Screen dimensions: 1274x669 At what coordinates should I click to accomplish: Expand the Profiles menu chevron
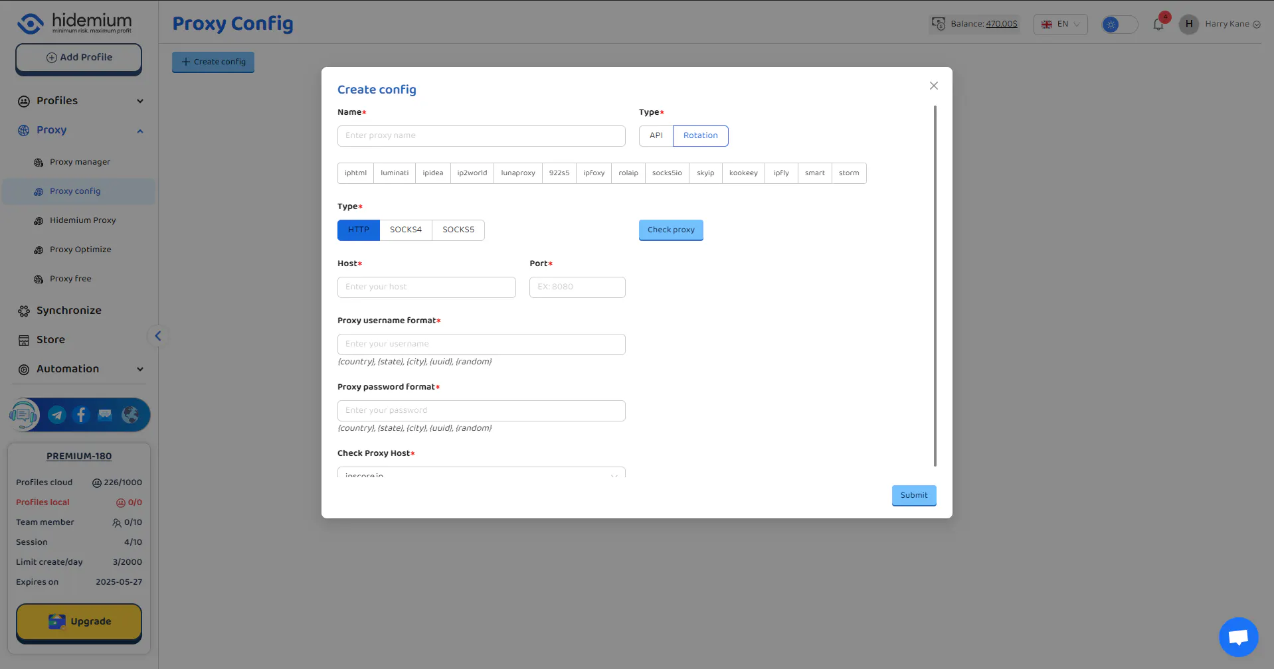[x=140, y=102]
